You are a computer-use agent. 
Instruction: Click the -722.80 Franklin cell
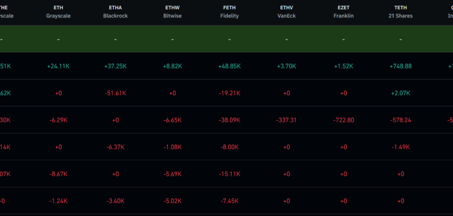pyautogui.click(x=343, y=120)
